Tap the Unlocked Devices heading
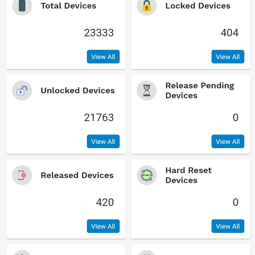 78,90
